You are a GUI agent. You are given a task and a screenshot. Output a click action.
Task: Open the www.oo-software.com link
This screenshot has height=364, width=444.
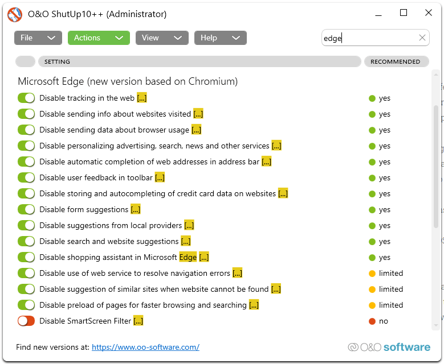(x=145, y=347)
